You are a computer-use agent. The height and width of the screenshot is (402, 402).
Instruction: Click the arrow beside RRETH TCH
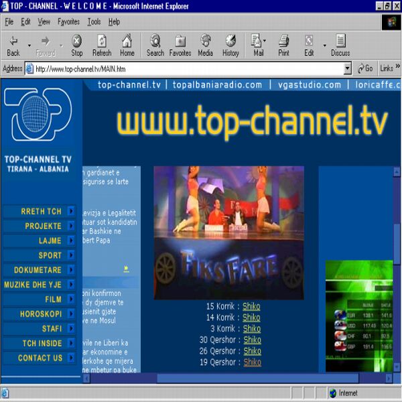pyautogui.click(x=71, y=211)
